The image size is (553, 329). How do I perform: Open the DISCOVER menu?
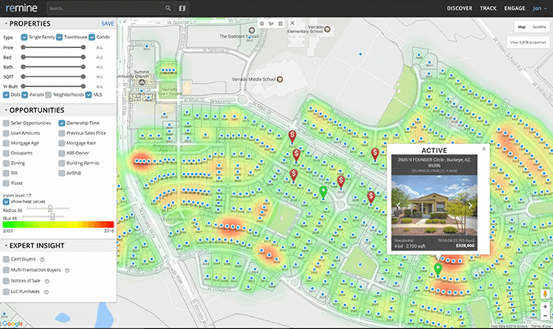(x=459, y=8)
